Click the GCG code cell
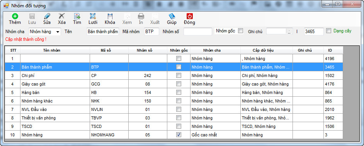The image size is (364, 146). [x=109, y=84]
